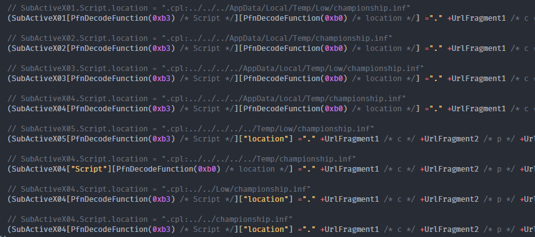Click the /* c */ comment on the SubActiveX05 code line

pos(399,139)
